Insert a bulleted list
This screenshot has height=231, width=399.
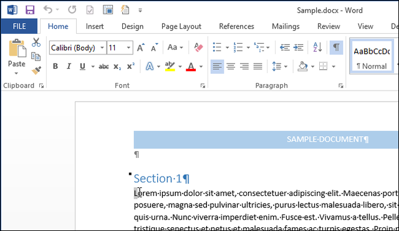[x=217, y=47]
